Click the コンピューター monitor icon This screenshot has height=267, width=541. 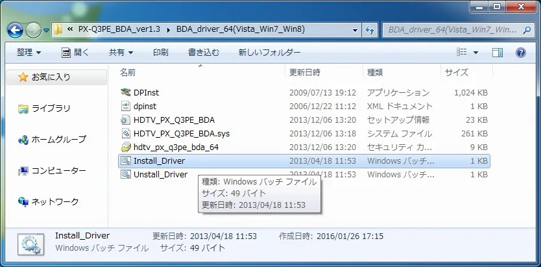coord(23,171)
